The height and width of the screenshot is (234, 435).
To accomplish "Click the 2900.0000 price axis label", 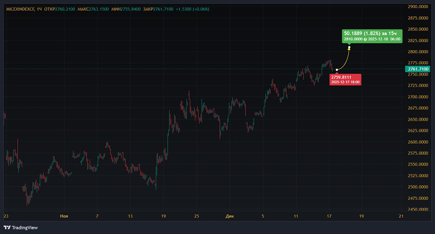I will click(x=418, y=7).
